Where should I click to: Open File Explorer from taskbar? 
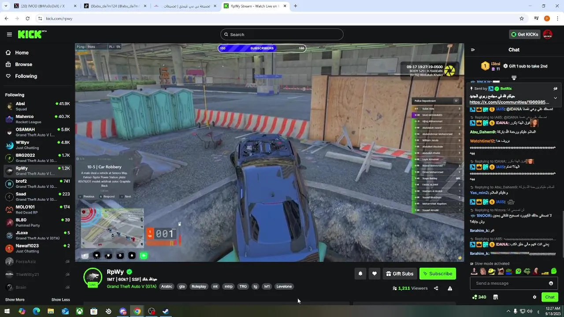point(51,311)
